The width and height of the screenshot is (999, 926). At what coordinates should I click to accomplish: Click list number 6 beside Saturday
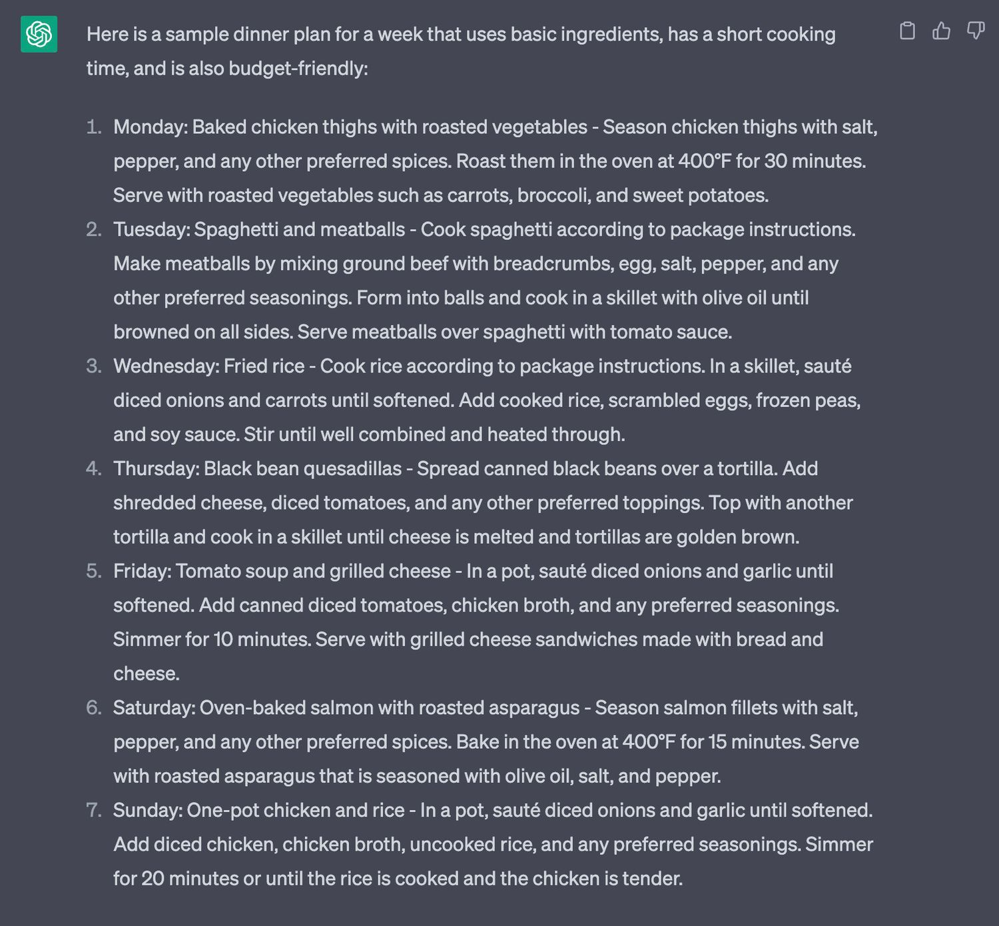click(94, 707)
